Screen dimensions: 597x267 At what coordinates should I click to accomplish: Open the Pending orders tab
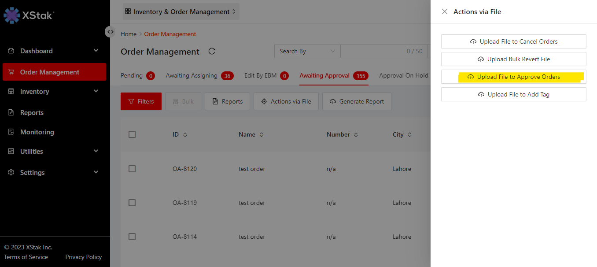tap(132, 76)
